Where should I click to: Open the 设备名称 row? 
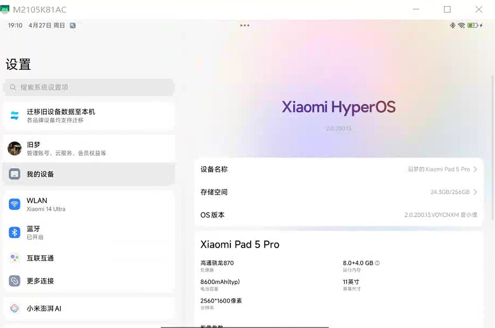[x=338, y=169]
